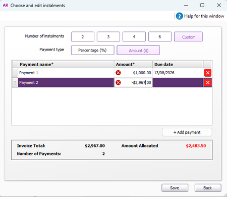
Task: Minimize the Choose and edit instalments window
Action: tap(186, 6)
